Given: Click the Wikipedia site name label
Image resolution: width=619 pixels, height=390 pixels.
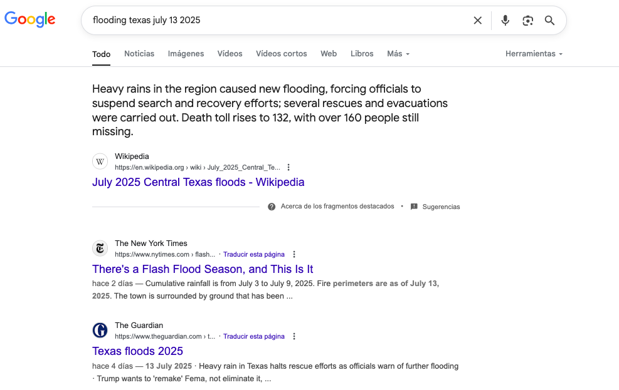Looking at the screenshot, I should tap(132, 157).
